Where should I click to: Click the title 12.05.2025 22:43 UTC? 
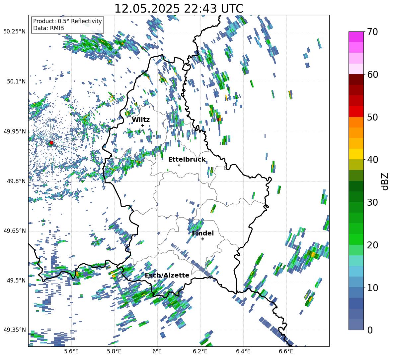pos(179,9)
